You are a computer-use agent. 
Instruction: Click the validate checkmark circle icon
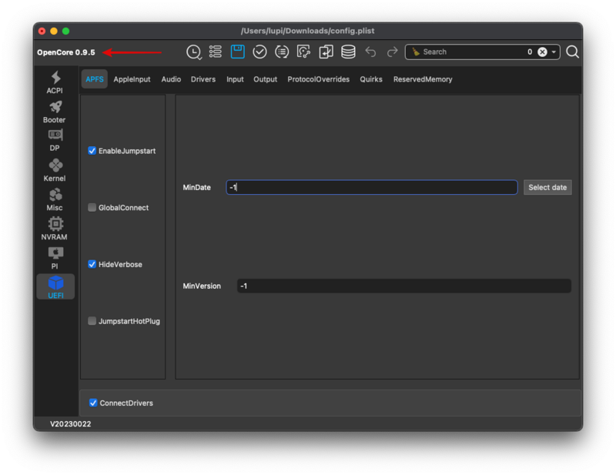tap(260, 52)
